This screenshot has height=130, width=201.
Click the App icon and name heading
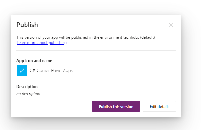(34, 61)
